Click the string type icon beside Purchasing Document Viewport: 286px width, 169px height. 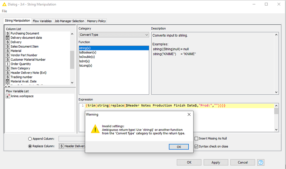click(8, 33)
